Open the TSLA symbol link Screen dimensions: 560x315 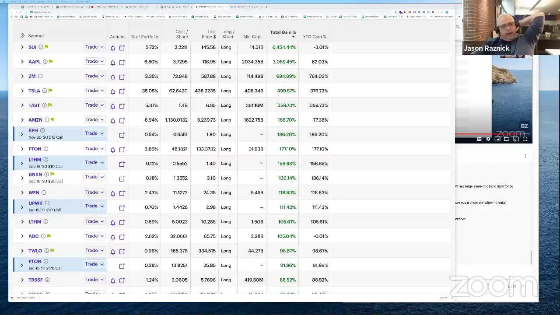point(34,91)
